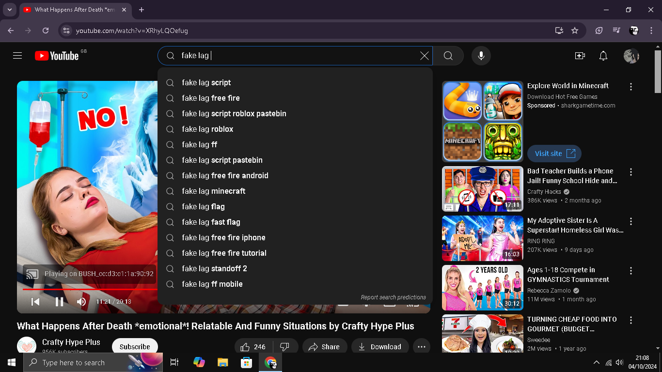Open the Bad Teacher Builds video thumbnail

pyautogui.click(x=483, y=189)
